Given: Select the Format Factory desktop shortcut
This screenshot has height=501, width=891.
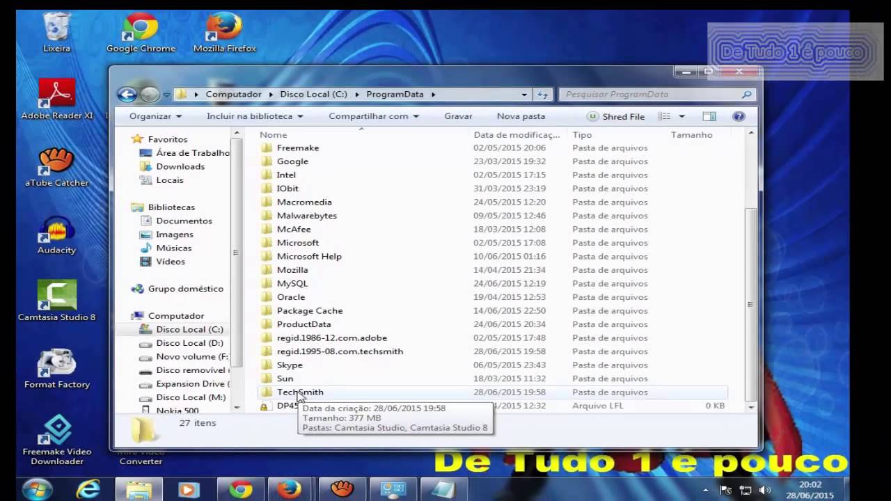Looking at the screenshot, I should point(57,369).
